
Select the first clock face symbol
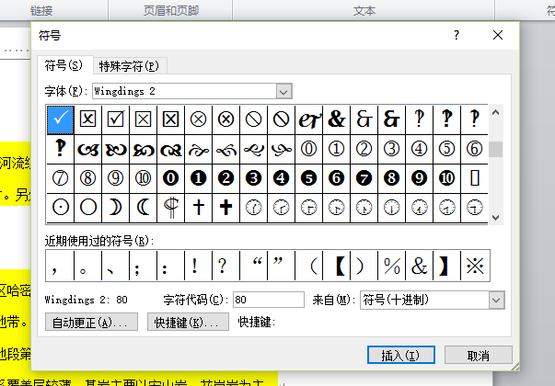(x=253, y=208)
